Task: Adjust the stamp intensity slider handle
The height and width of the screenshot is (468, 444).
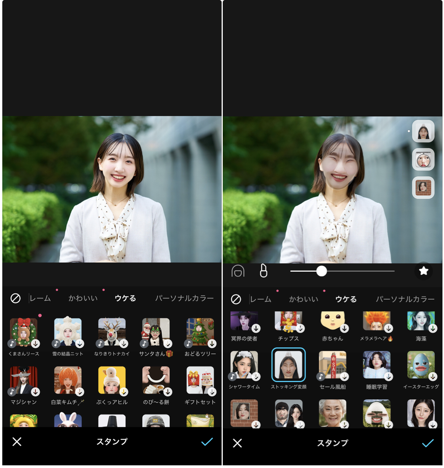Action: pos(322,271)
